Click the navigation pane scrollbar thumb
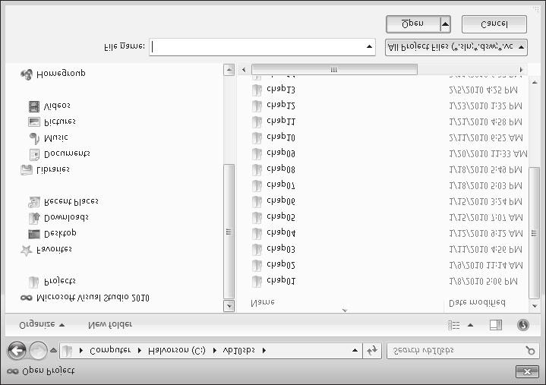The height and width of the screenshot is (385, 546). coord(229,231)
